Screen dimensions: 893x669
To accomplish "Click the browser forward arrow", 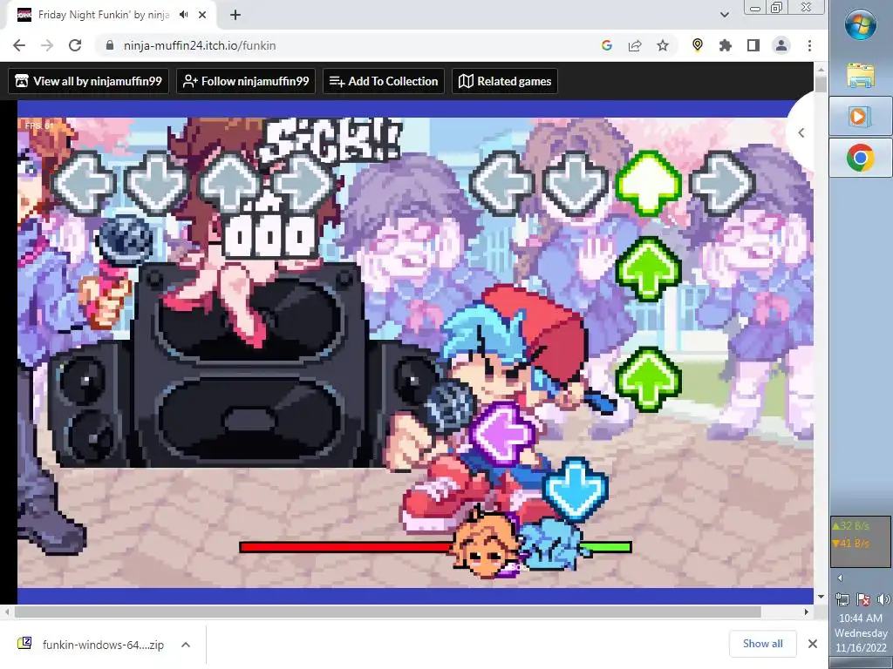I will click(47, 45).
